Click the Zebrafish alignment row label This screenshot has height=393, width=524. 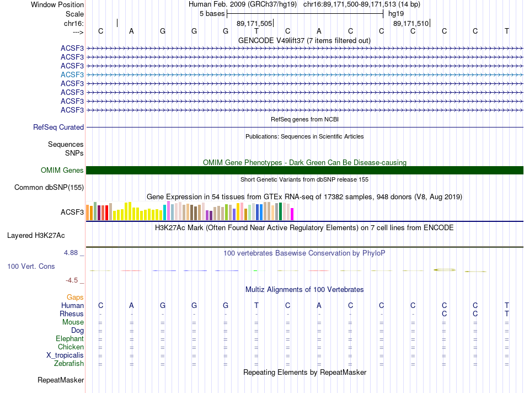pyautogui.click(x=69, y=363)
